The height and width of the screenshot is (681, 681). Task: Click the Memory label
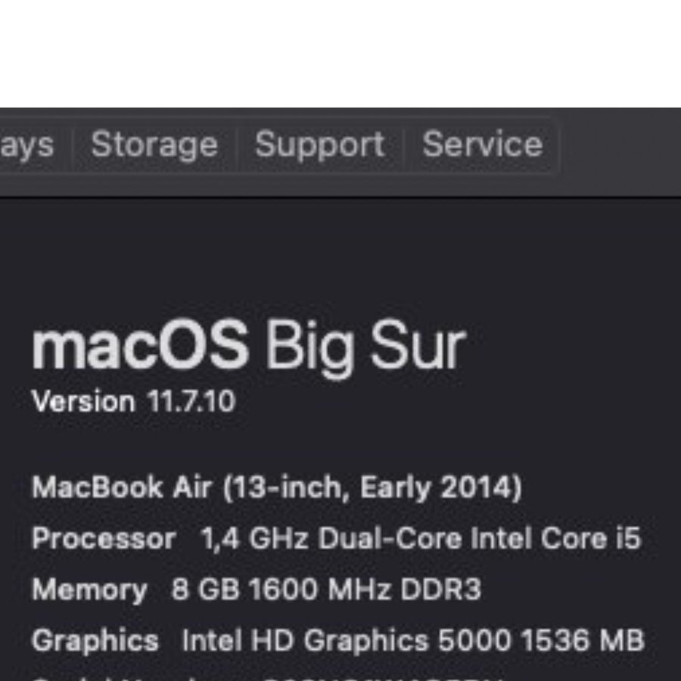pyautogui.click(x=89, y=589)
